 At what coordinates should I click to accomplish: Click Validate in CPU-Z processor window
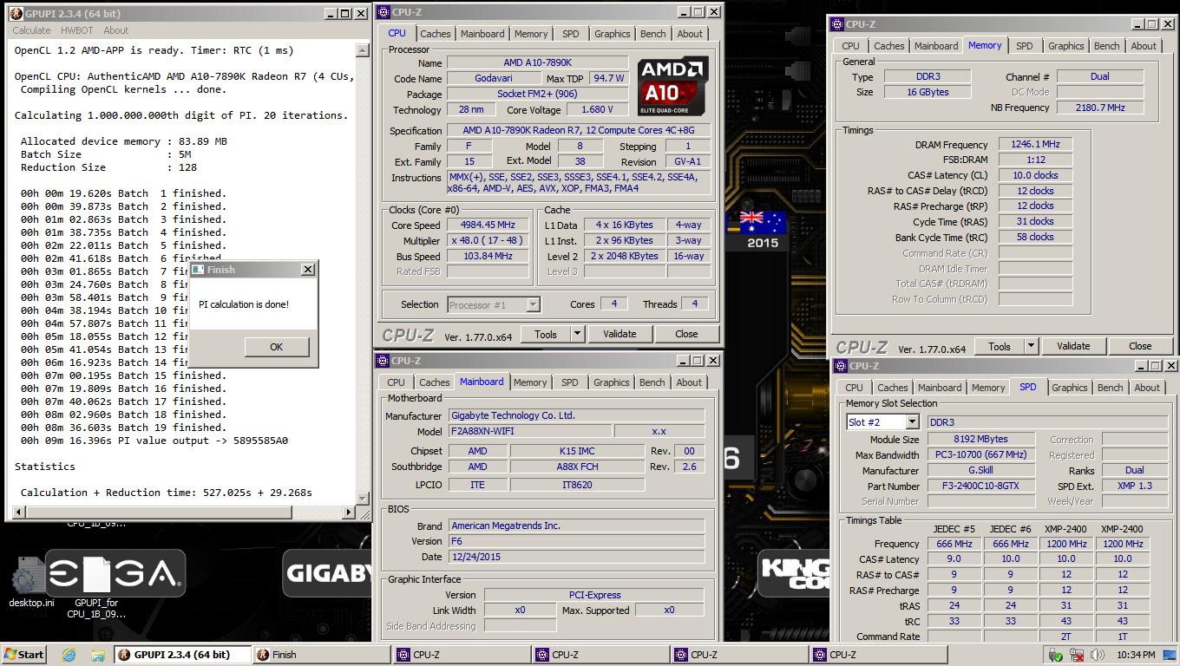click(x=619, y=334)
